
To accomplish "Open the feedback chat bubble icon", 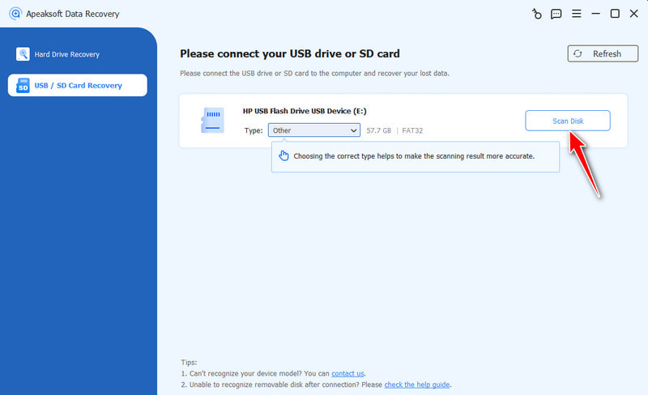I will tap(556, 14).
